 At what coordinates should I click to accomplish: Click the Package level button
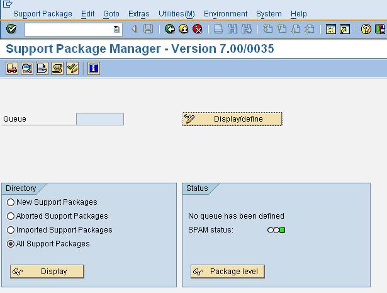pos(228,272)
